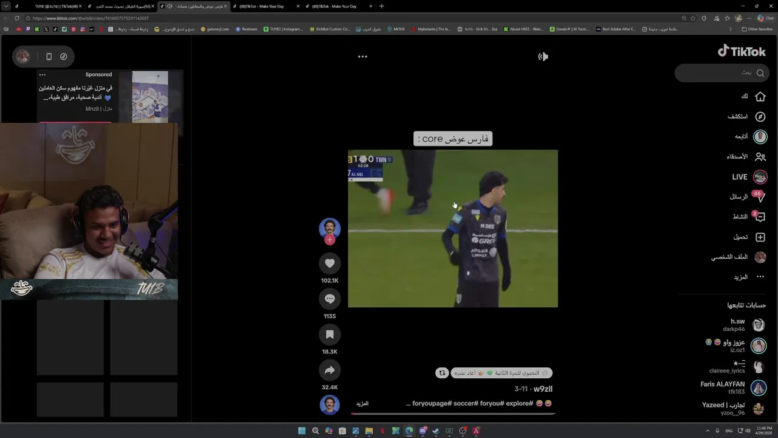Screen dimensions: 778x438
Task: Open File Explorer from the taskbar
Action: (369, 431)
